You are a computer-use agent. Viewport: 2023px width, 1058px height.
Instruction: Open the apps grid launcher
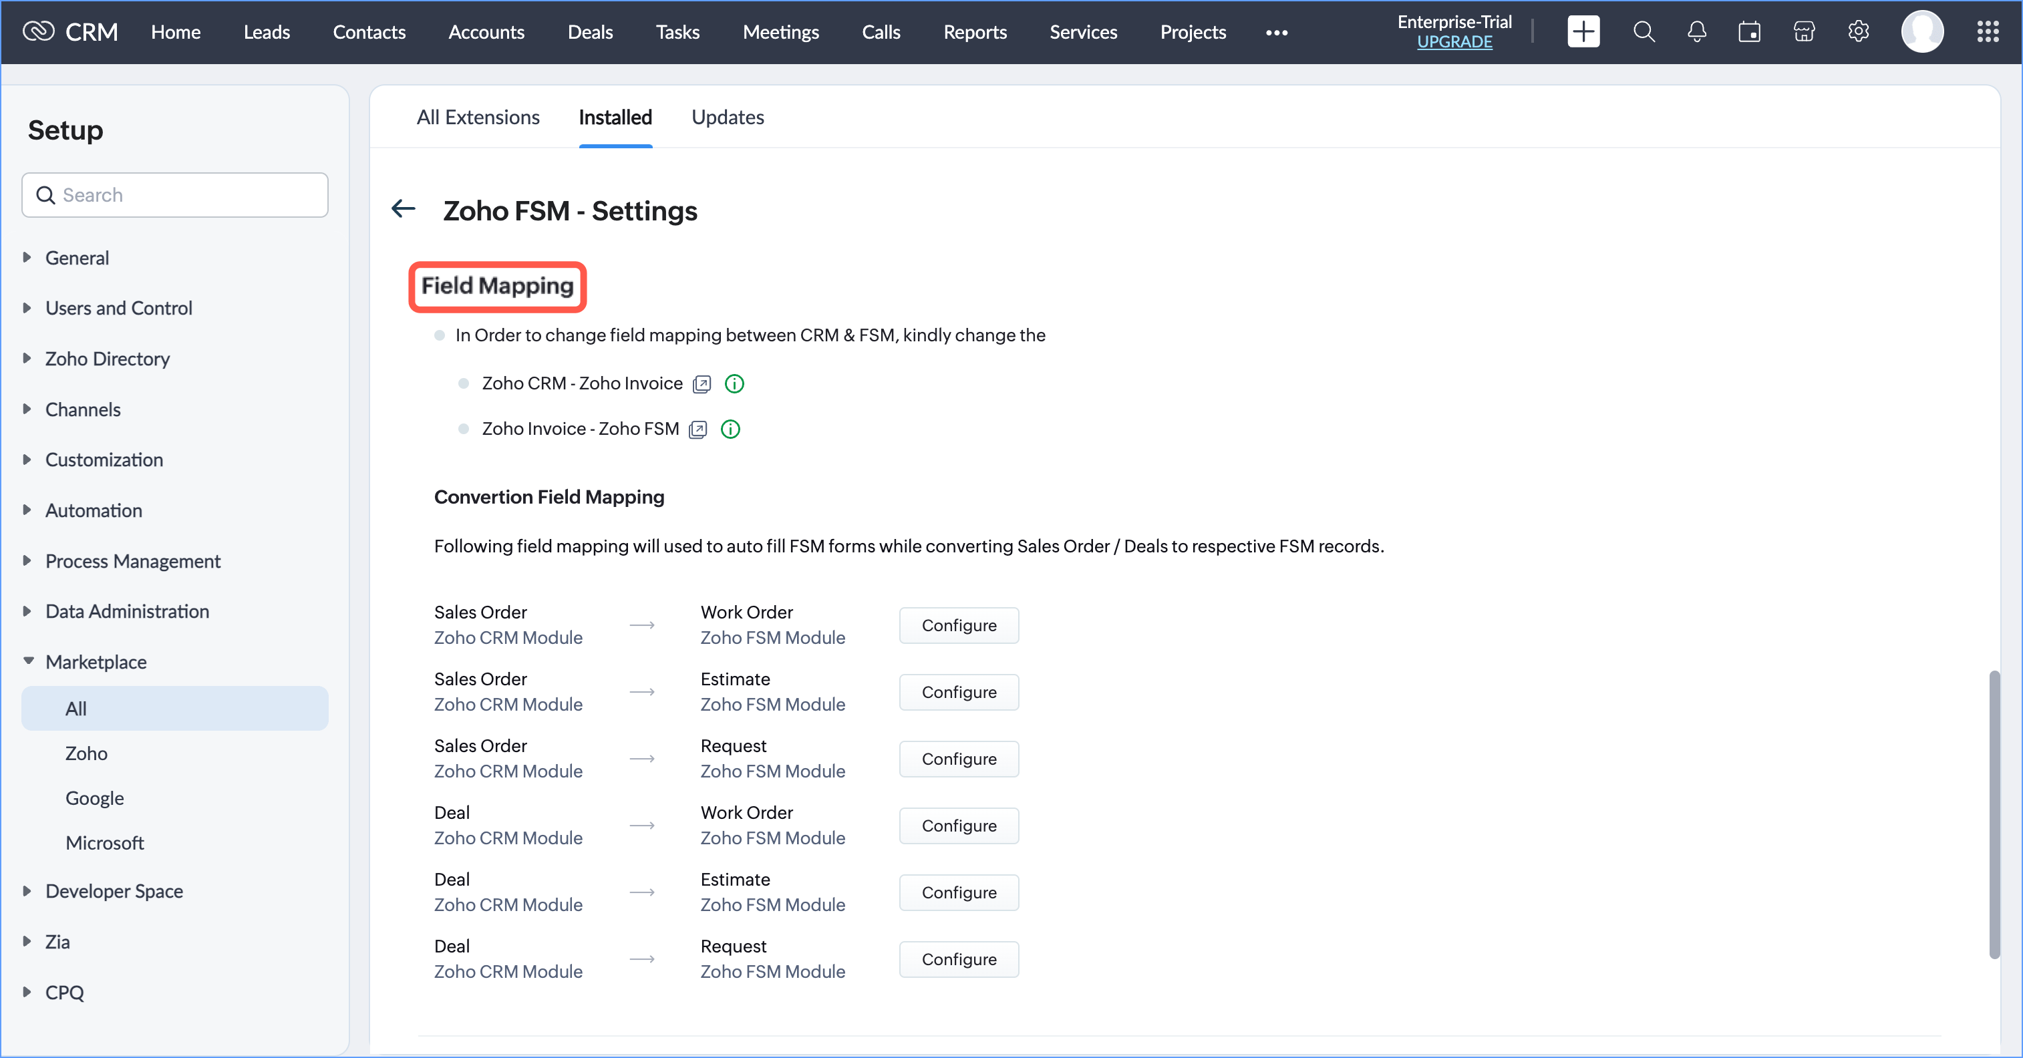[x=1988, y=32]
